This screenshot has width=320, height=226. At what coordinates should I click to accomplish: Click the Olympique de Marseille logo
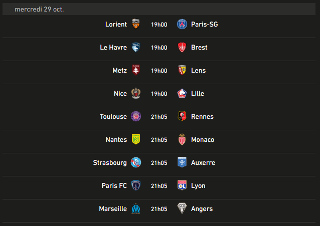pos(135,208)
